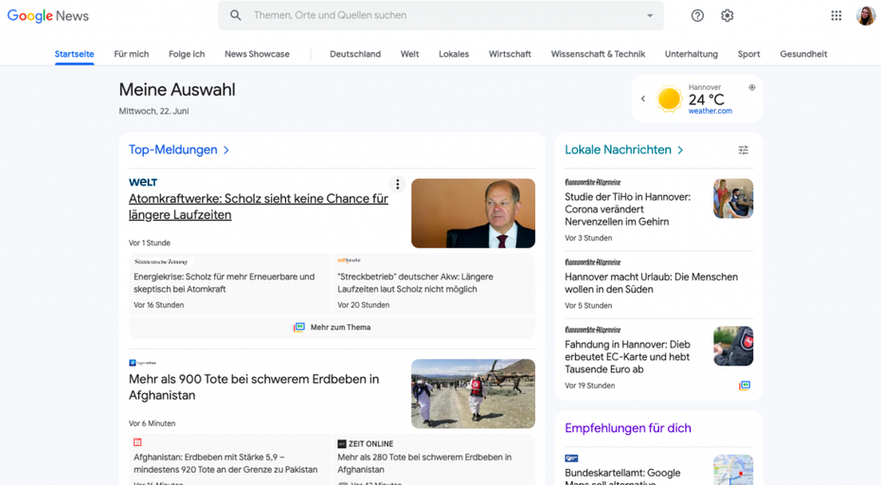Screen dimensions: 881x485
Task: Click the Vor 1 Stunde timestamp
Action: [150, 242]
